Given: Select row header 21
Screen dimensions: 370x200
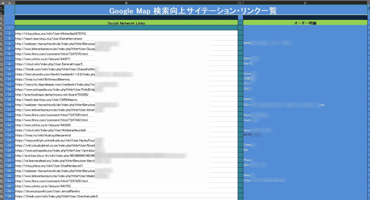Looking at the screenshot, I should (2, 110).
